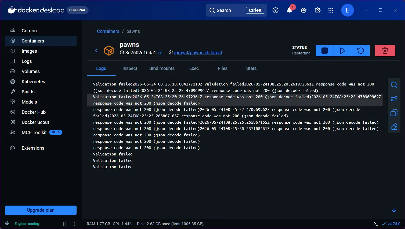Open MCP Toolkit beta

tap(41, 132)
